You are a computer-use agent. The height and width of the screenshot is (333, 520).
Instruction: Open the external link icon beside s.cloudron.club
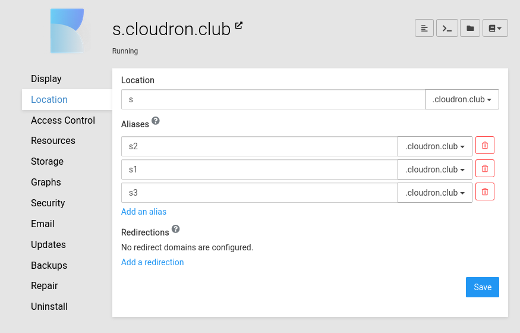tap(239, 26)
